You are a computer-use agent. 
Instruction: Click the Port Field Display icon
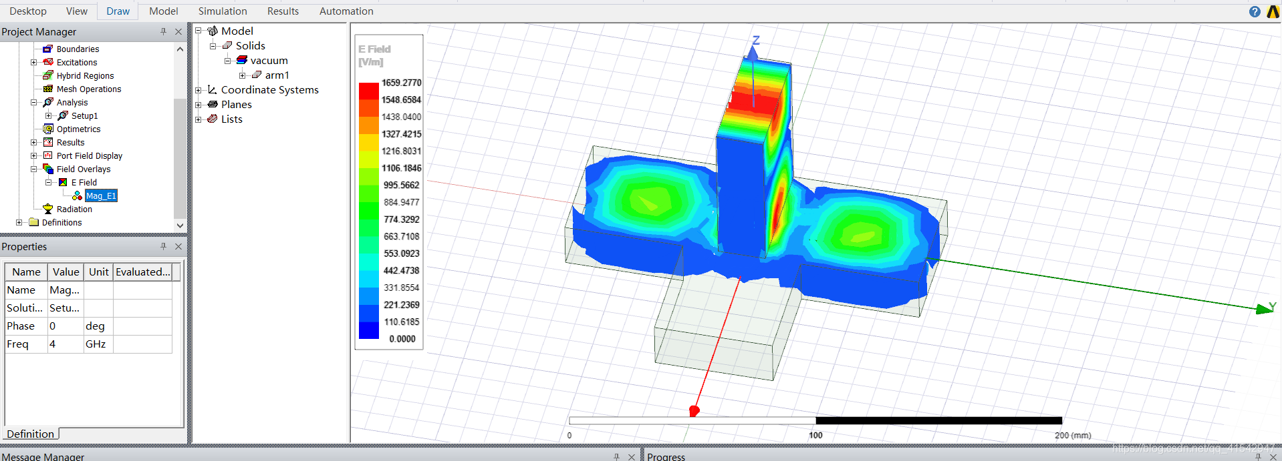[x=47, y=155]
